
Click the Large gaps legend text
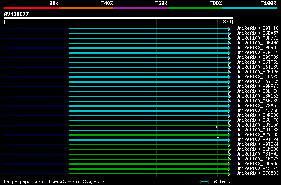point(18,181)
